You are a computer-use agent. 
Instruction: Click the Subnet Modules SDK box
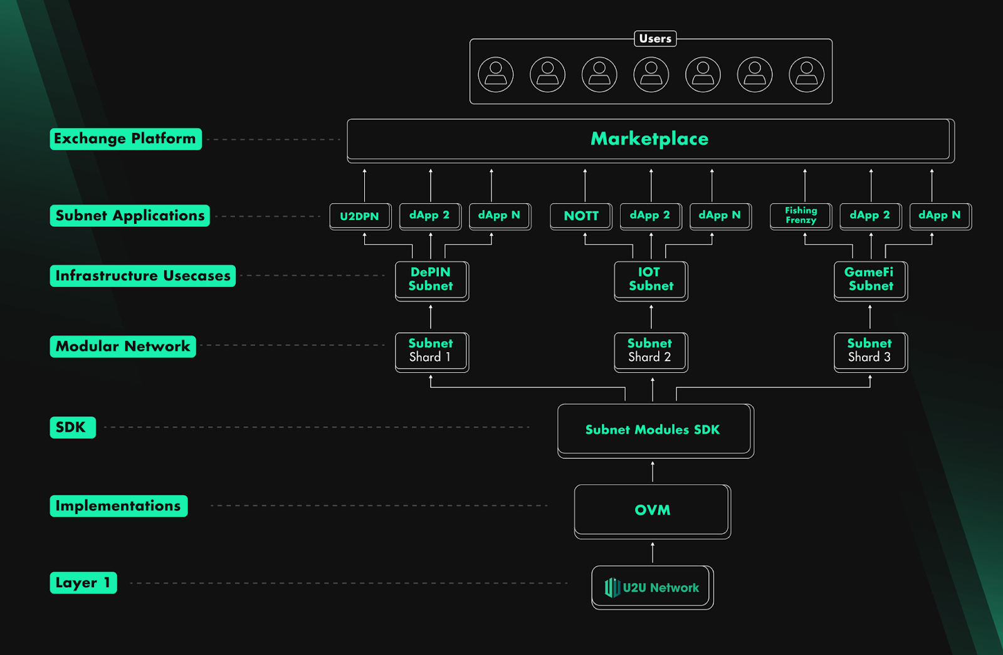tap(654, 430)
